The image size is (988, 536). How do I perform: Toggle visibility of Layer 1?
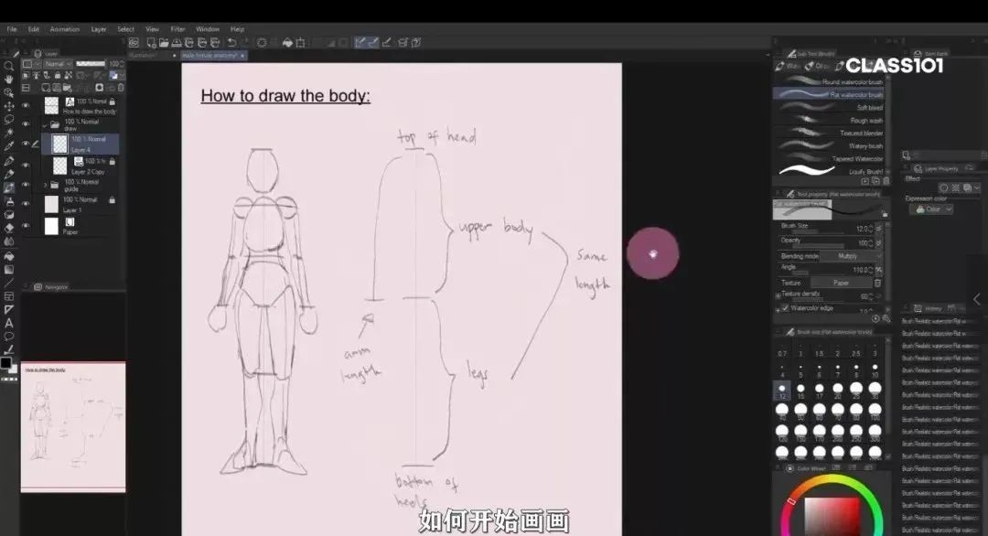(26, 203)
